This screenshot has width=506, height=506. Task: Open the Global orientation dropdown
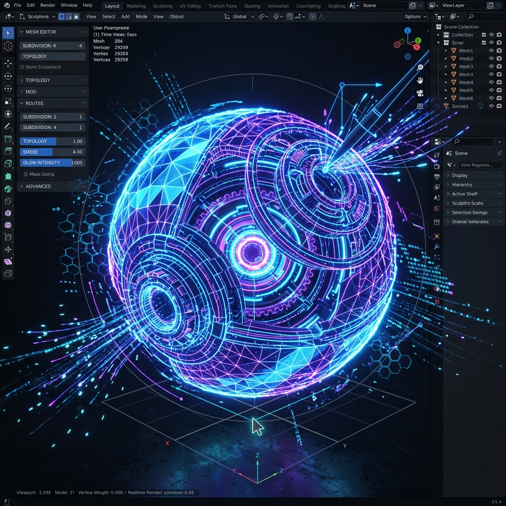(240, 16)
